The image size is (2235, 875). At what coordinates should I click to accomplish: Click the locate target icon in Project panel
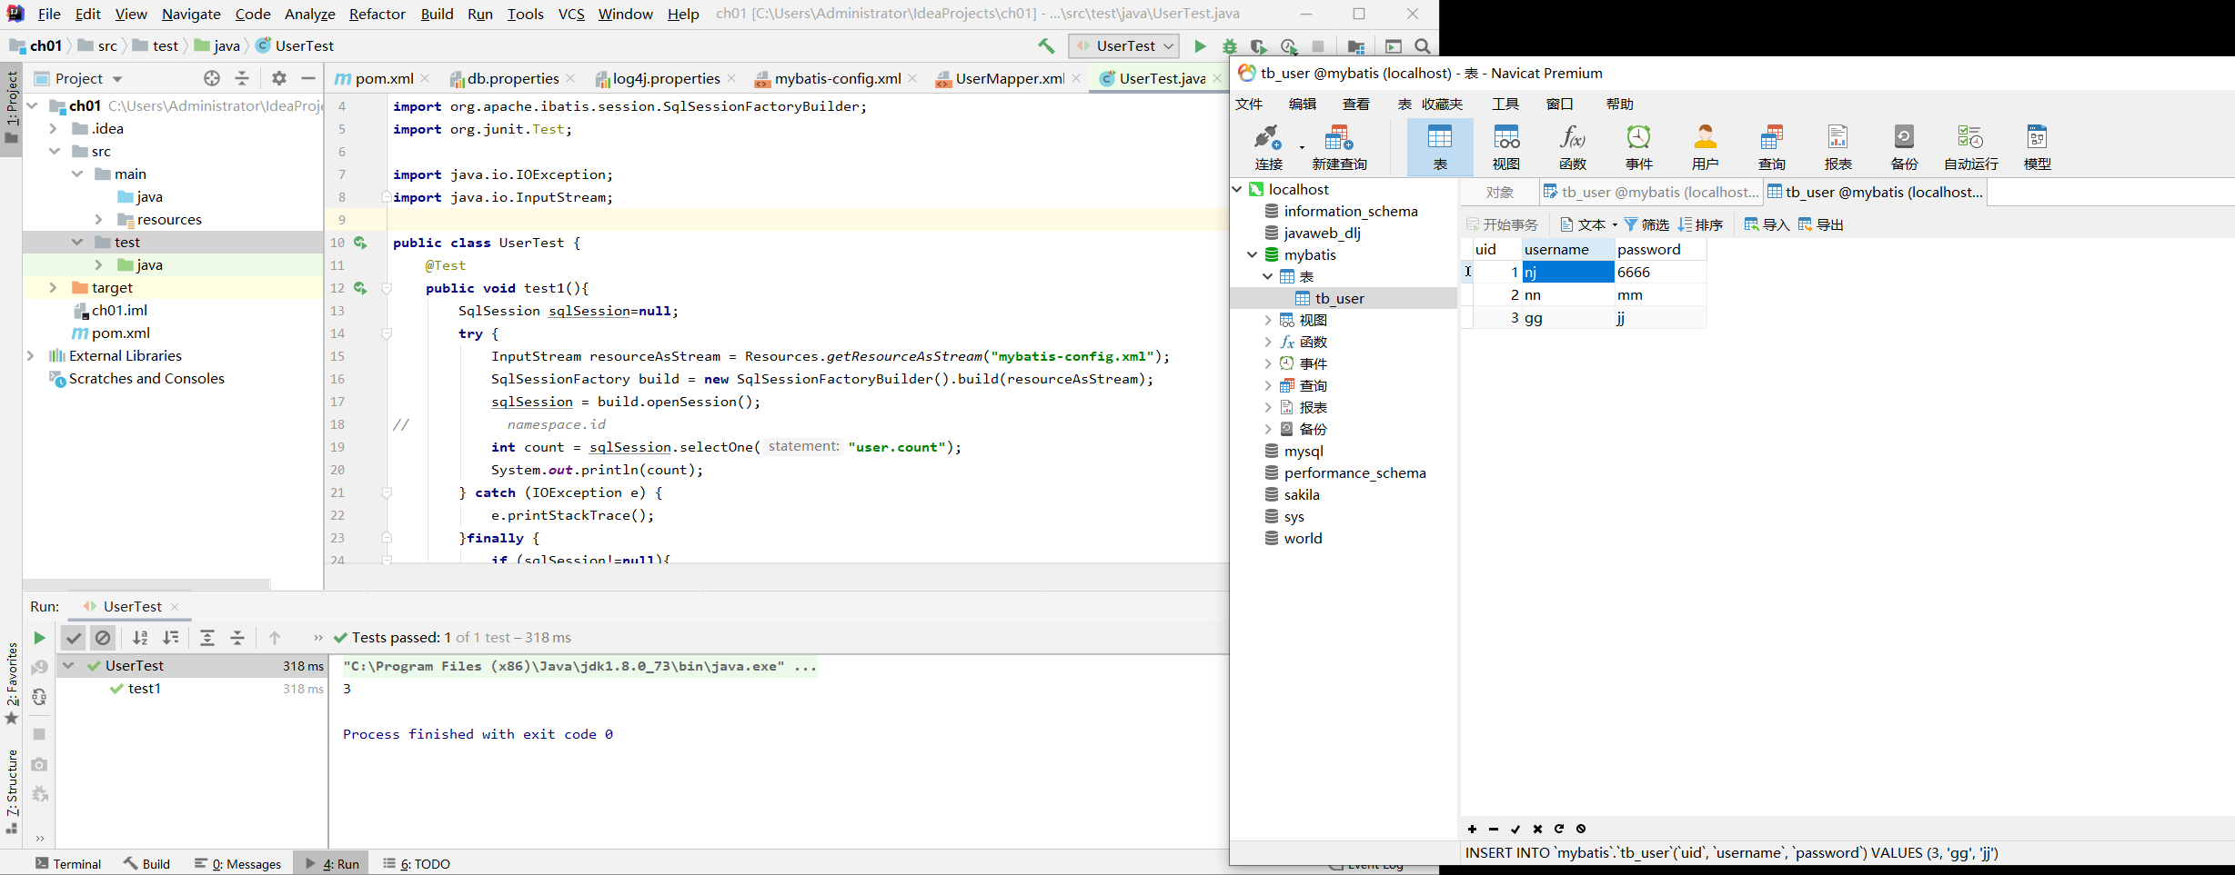pos(212,78)
